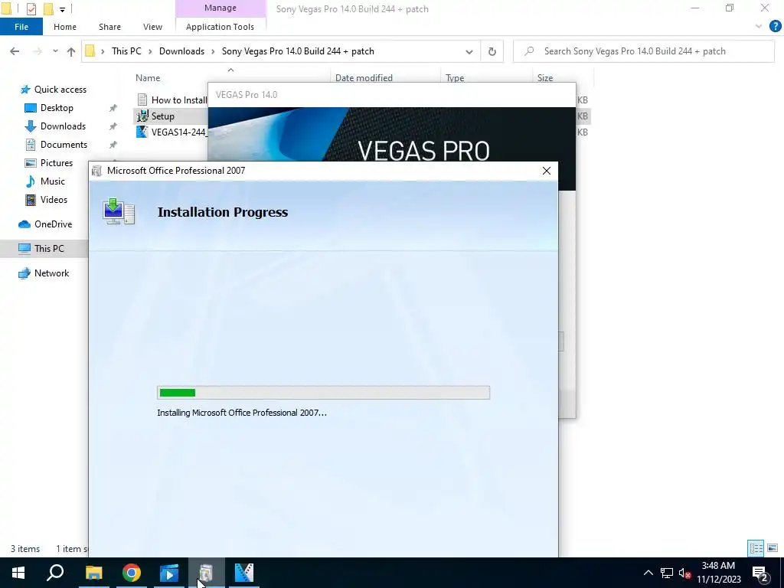Open recent locations dropdown arrow
The height and width of the screenshot is (588, 784).
55,51
